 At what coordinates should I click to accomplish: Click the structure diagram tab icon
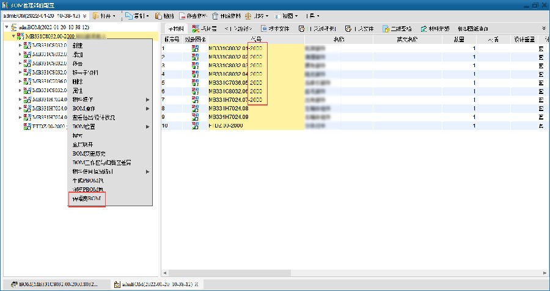click(x=195, y=28)
